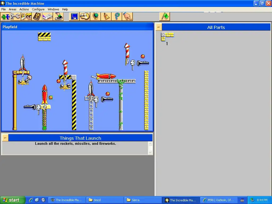Select the silver rocket on the steel tower
272x204 pixels.
point(91,89)
